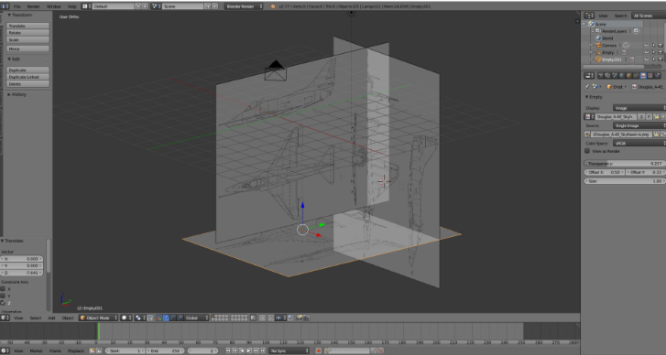This screenshot has height=355, width=666.
Task: Enable View as Render checkbox
Action: click(587, 151)
